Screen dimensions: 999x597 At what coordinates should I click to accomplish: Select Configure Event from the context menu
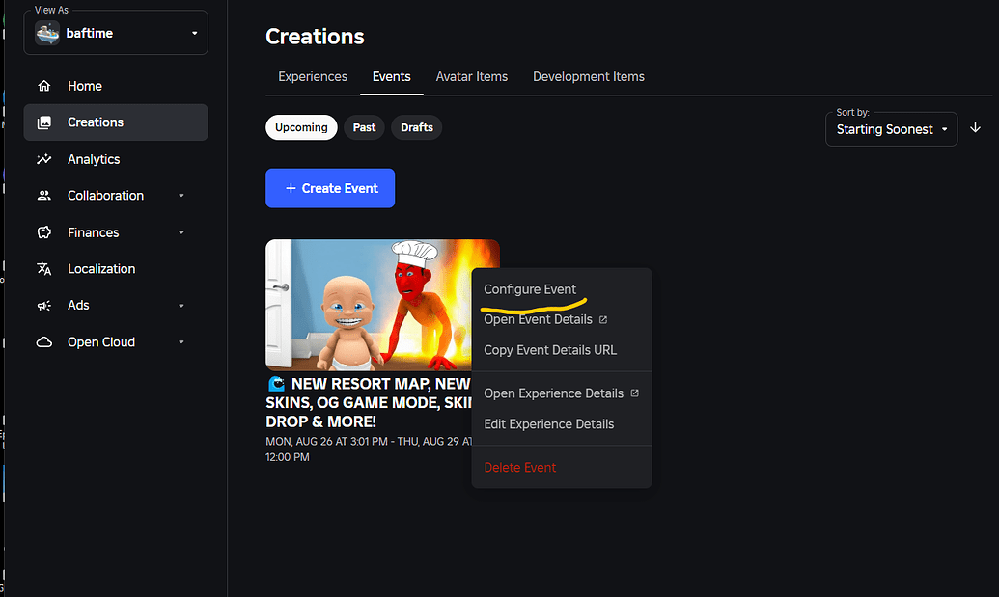click(530, 288)
